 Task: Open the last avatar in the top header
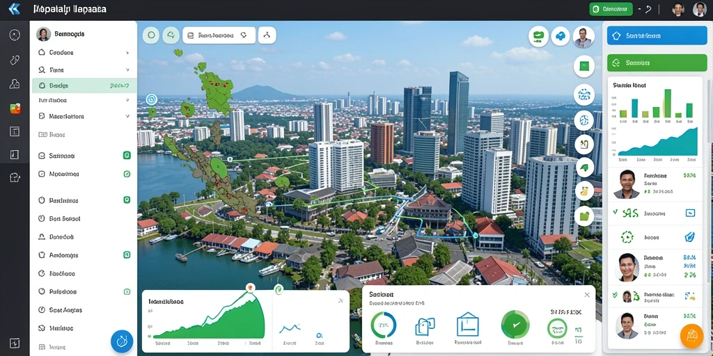(x=699, y=8)
